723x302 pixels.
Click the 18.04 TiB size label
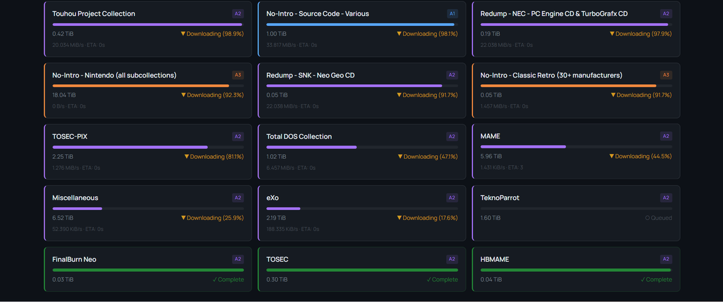pos(64,95)
